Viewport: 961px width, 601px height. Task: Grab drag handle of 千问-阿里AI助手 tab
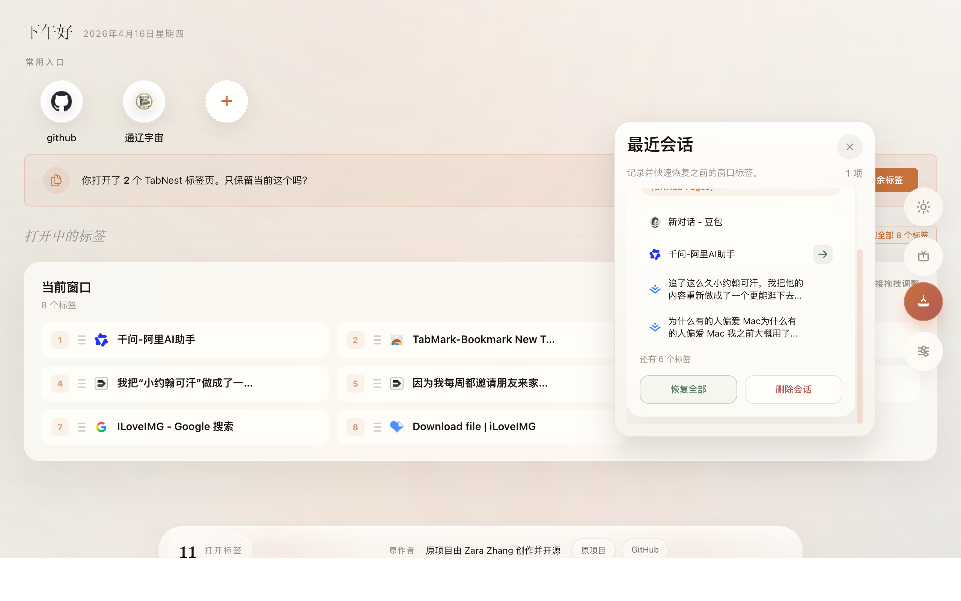(x=82, y=340)
